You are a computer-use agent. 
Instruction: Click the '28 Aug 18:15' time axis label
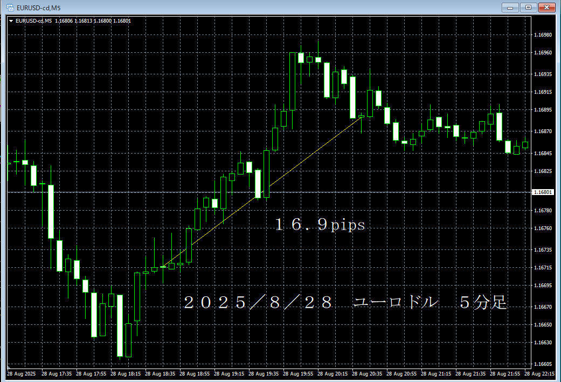[x=126, y=374]
